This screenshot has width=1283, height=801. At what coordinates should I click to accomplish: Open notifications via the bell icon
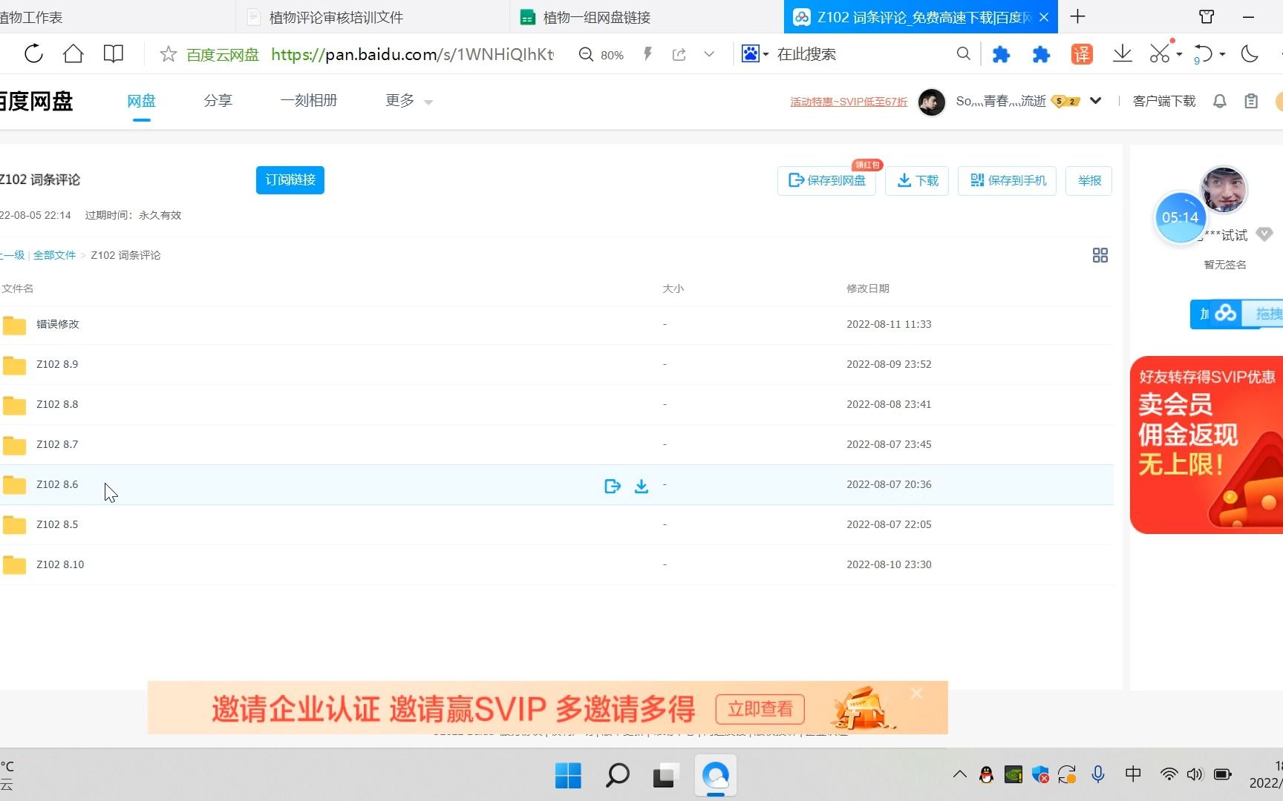pyautogui.click(x=1219, y=101)
